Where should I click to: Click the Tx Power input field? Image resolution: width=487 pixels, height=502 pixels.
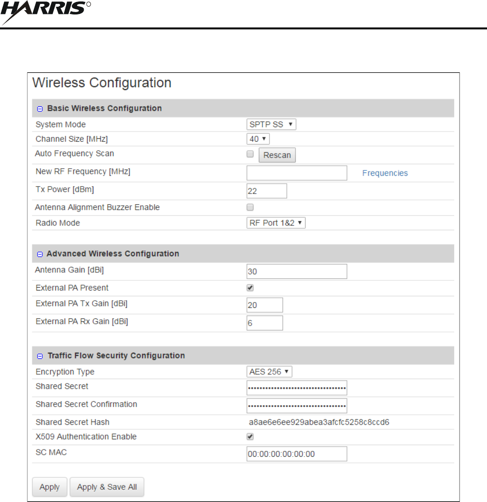(x=267, y=191)
